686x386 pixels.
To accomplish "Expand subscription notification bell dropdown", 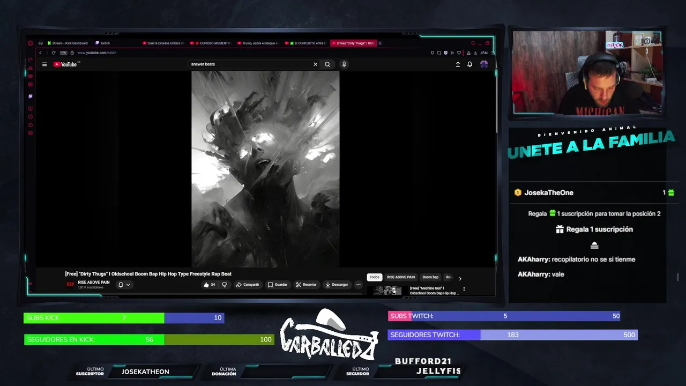I will pyautogui.click(x=124, y=285).
